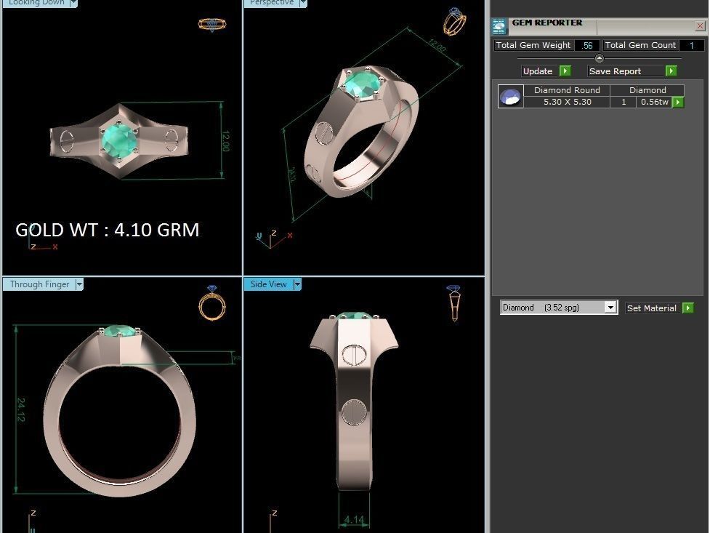
Task: Click the GOLD WT : 4.10 GRM text
Action: [x=108, y=230]
